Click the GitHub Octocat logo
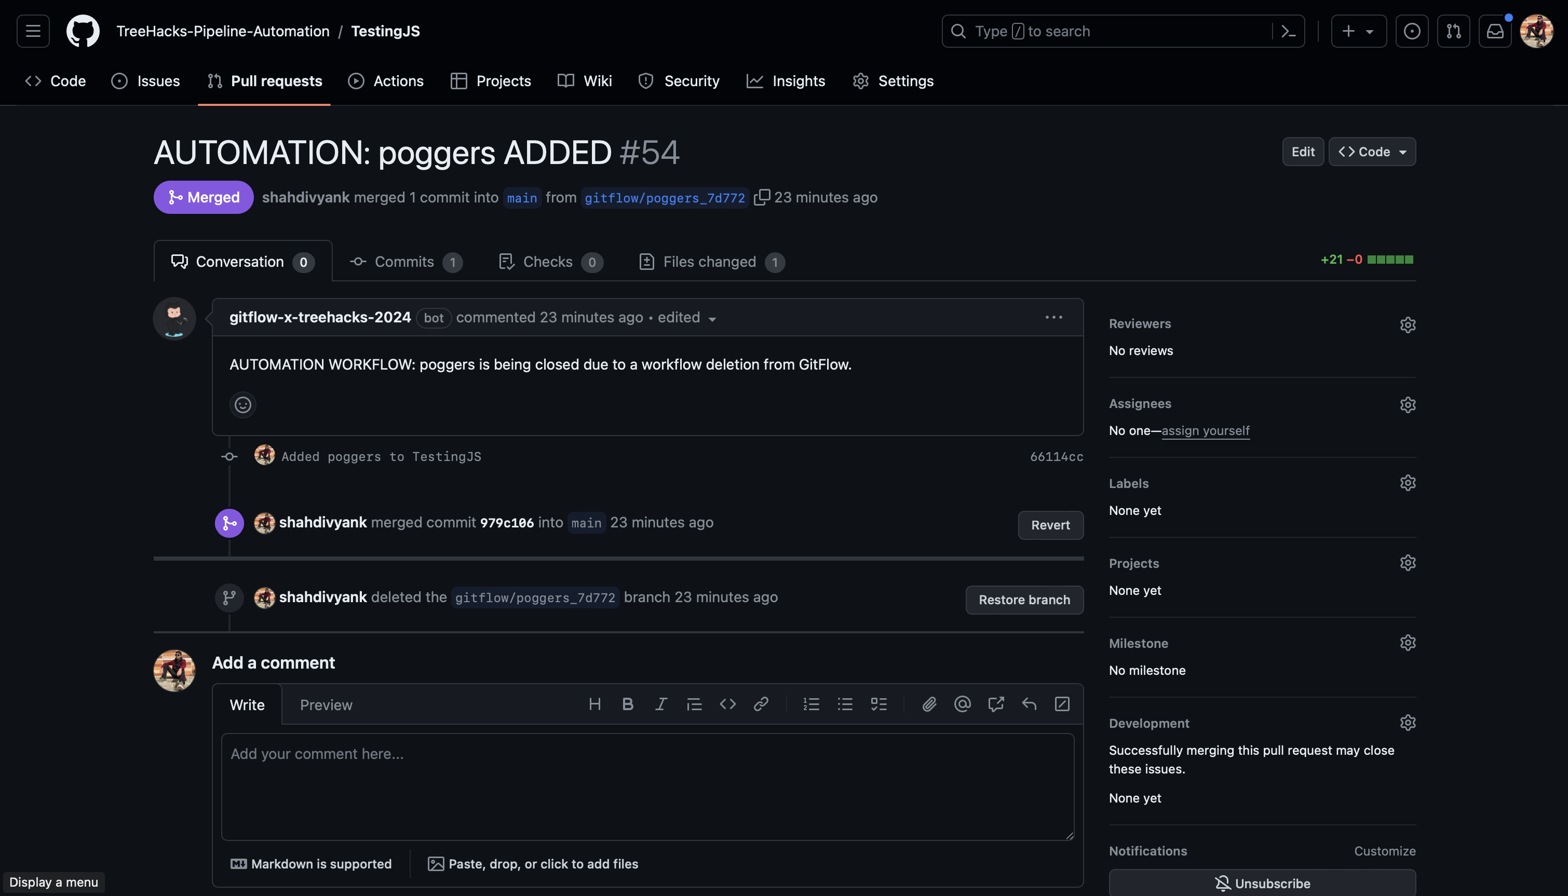 pos(83,31)
